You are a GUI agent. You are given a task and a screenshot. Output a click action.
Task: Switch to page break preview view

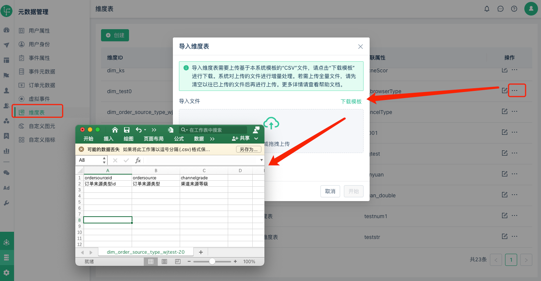178,262
